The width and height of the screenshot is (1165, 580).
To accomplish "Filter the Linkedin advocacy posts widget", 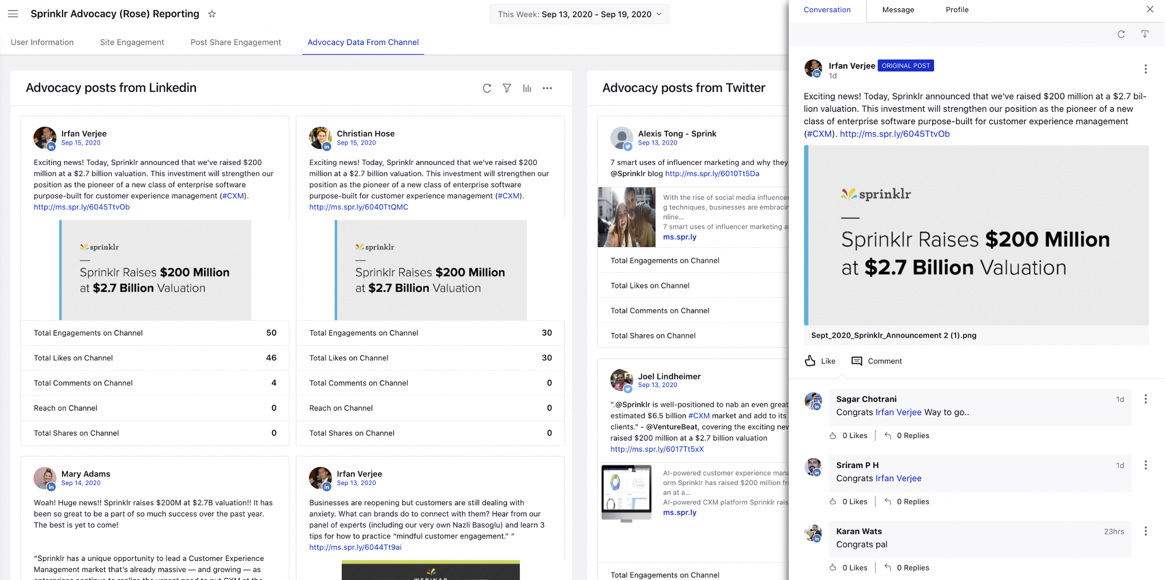I will point(507,88).
